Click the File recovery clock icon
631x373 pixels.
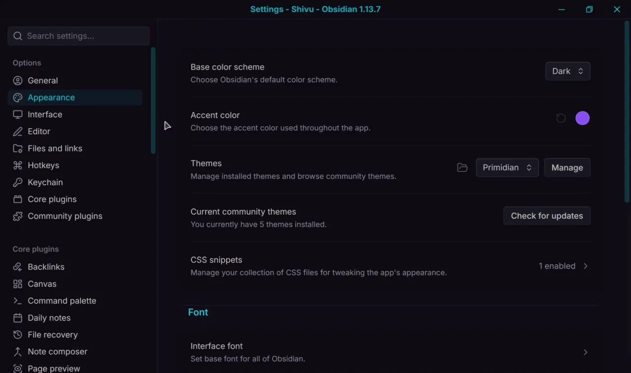pos(18,335)
